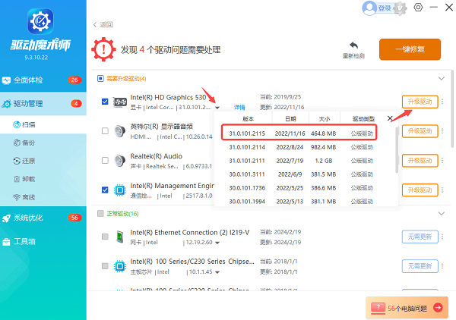The image size is (456, 320).
Task: Check Intel(R) 100 Series/C230 Chipset checkbox
Action: [105, 265]
